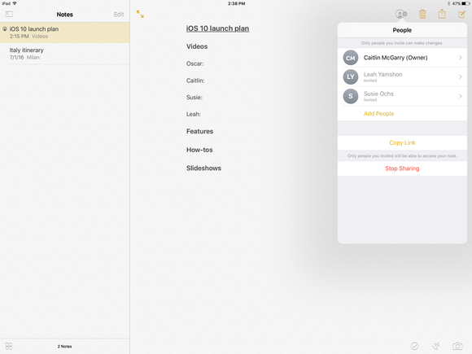Viewport: 472px width, 354px height.
Task: Switch to attachments grid view
Action: 9,346
